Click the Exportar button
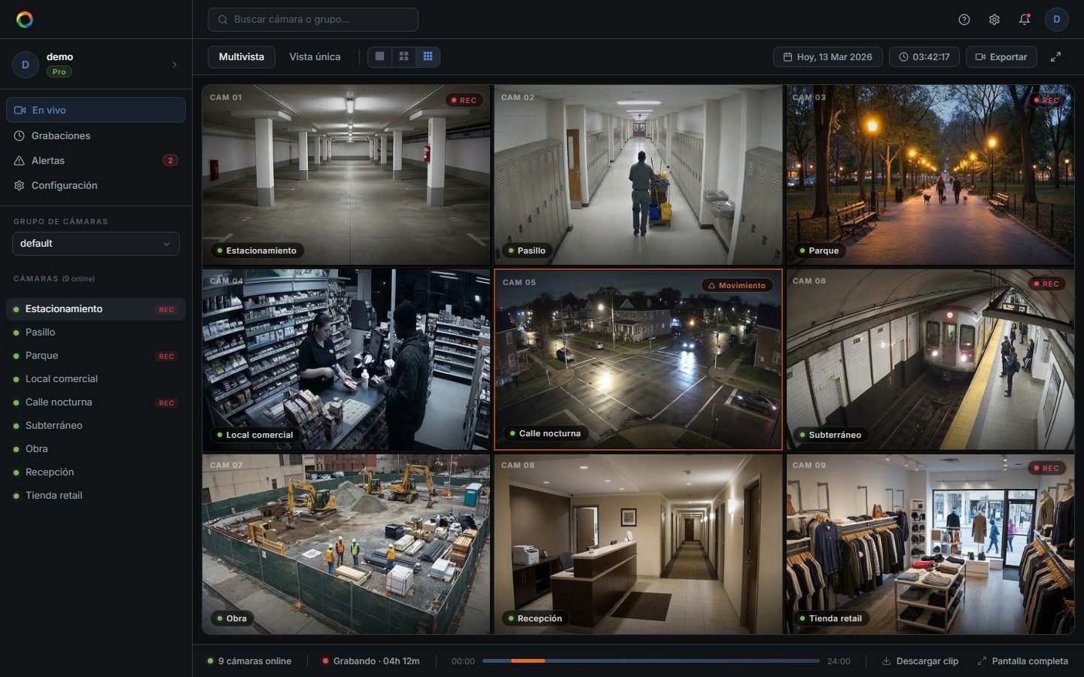 tap(1001, 57)
